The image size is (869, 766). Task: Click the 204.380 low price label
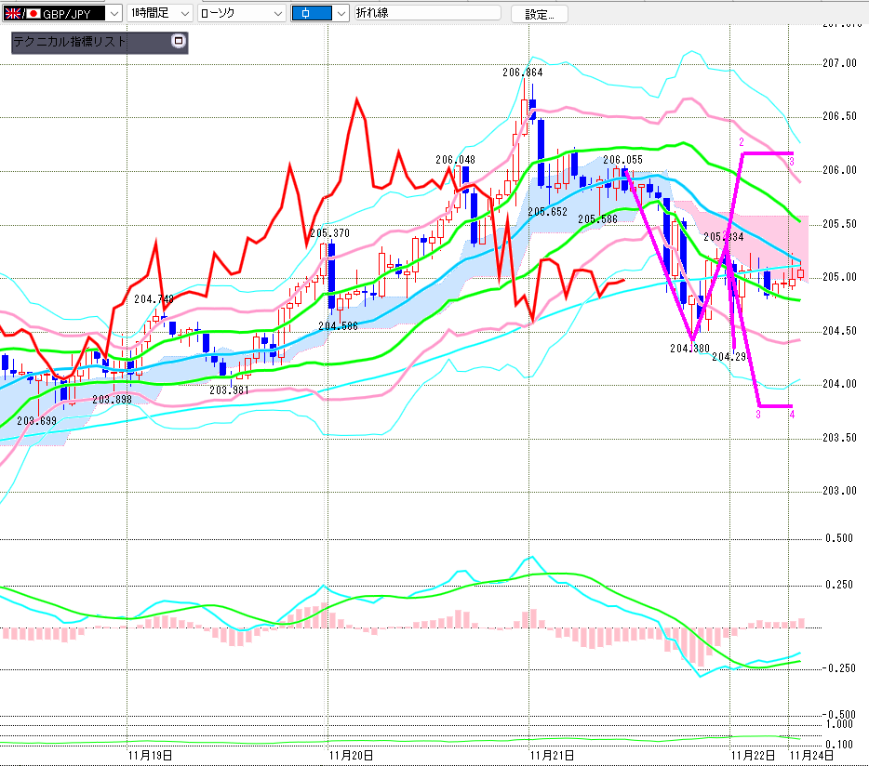(x=689, y=349)
